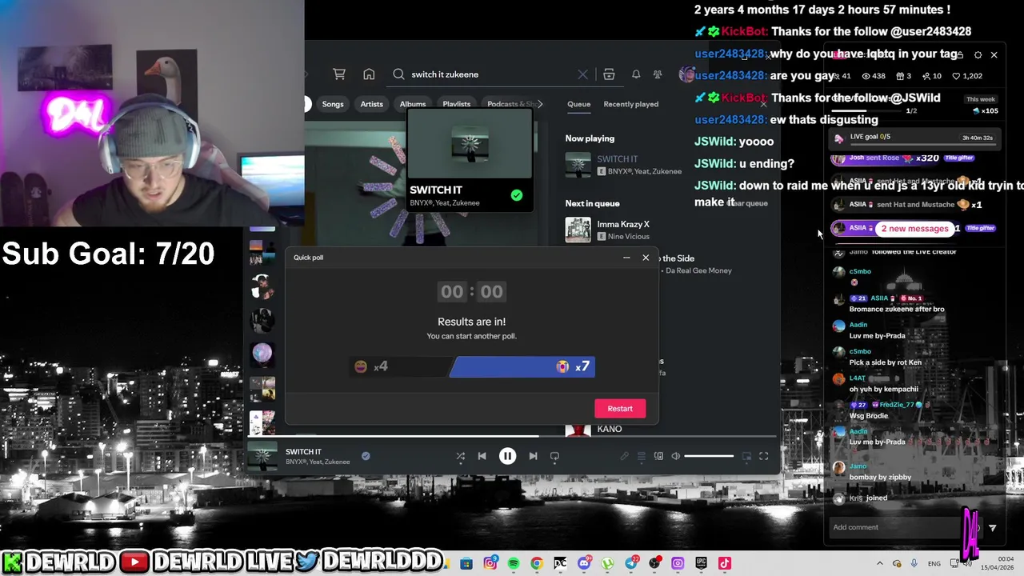Click the added checkmark on SWITCH IT card
The height and width of the screenshot is (576, 1024).
(517, 195)
